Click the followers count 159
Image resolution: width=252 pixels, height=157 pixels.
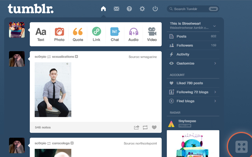(213, 45)
